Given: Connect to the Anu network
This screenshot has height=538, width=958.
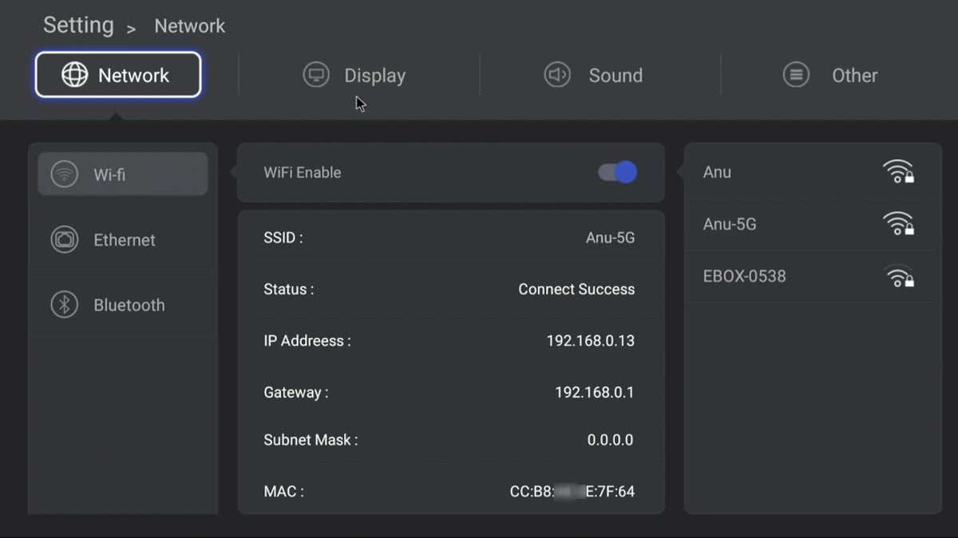Looking at the screenshot, I should (x=798, y=171).
